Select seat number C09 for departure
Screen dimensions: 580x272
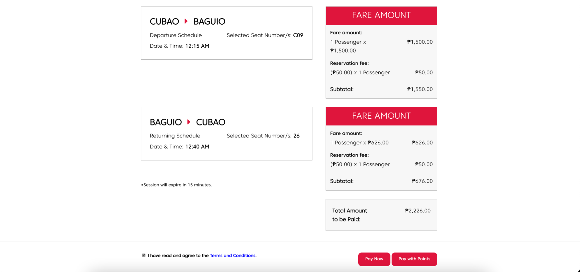(298, 35)
